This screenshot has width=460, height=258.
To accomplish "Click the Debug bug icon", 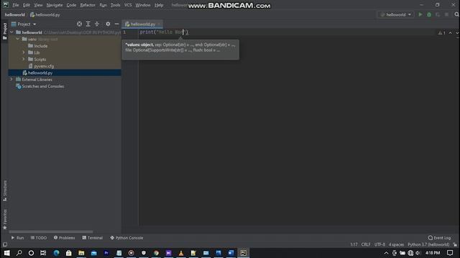I will pyautogui.click(x=429, y=14).
